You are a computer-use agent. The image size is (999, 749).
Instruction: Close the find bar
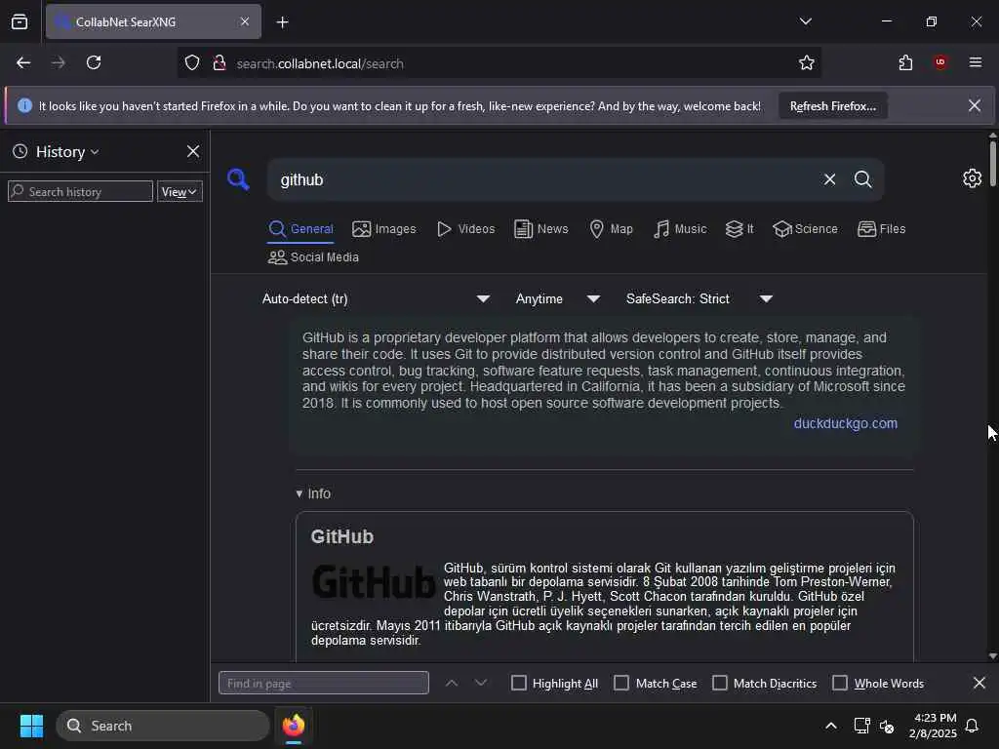[979, 683]
